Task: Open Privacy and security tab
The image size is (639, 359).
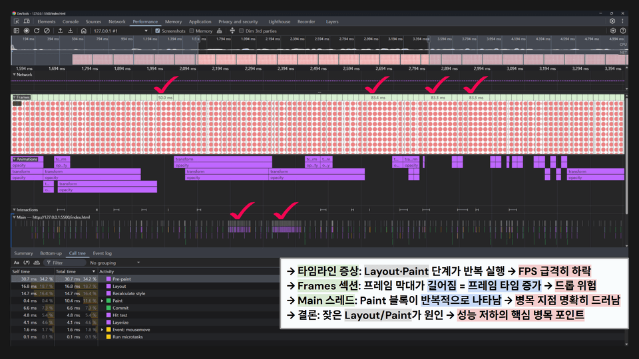Action: coord(238,21)
